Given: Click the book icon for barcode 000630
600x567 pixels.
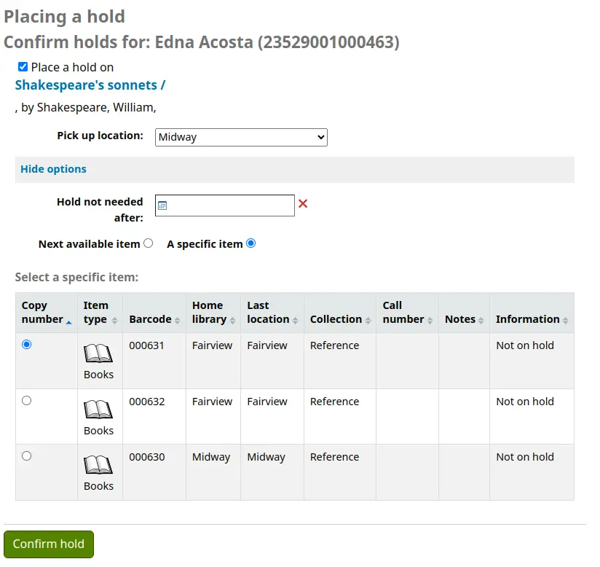Looking at the screenshot, I should 98,465.
